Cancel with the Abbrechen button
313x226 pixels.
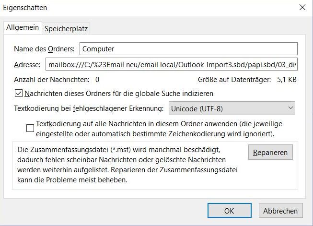coord(280,211)
